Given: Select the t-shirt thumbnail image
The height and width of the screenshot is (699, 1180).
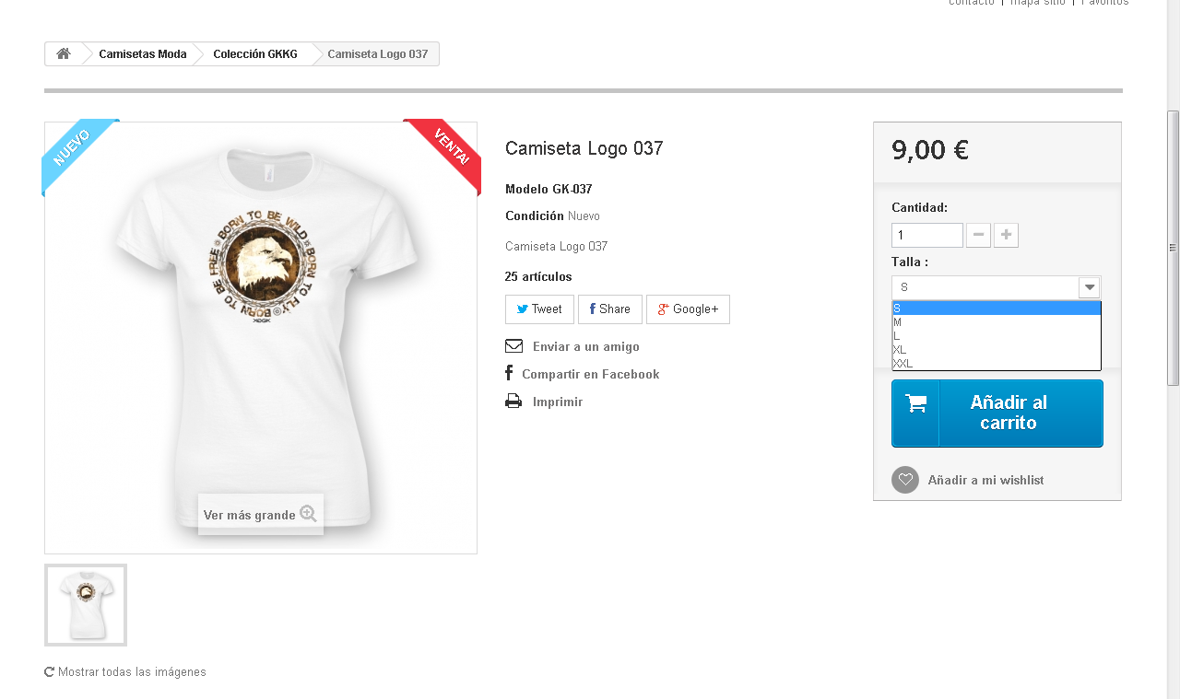Looking at the screenshot, I should 86,605.
